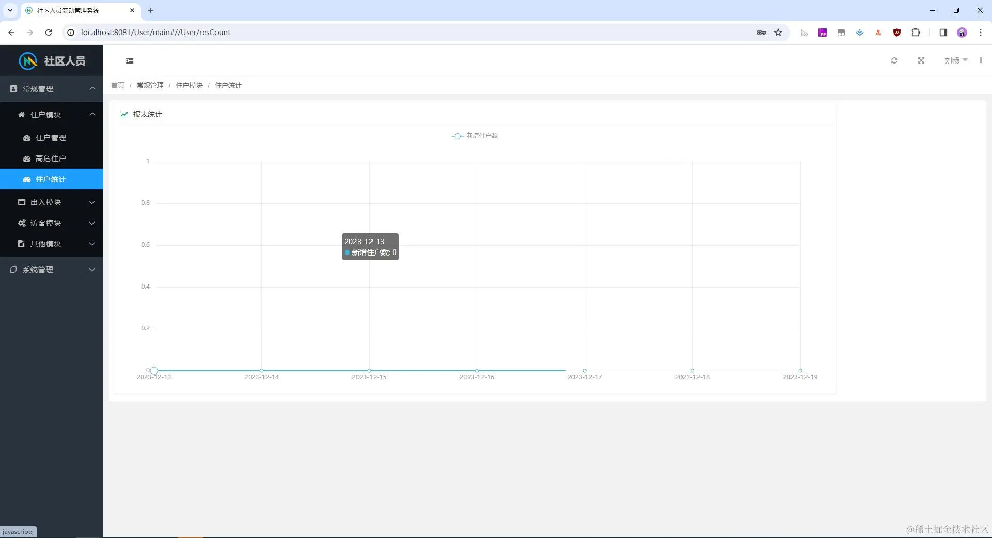The width and height of the screenshot is (992, 538).
Task: Click the gears icon beside 访客模块
Action: tap(21, 223)
